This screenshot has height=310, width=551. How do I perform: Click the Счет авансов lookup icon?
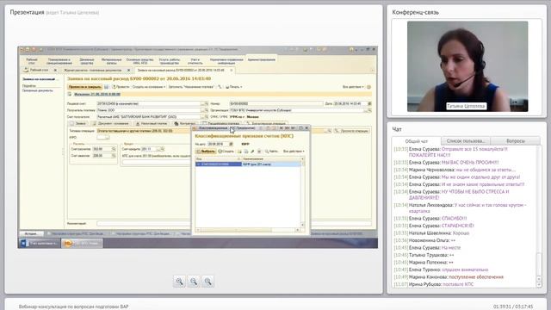[x=114, y=155]
